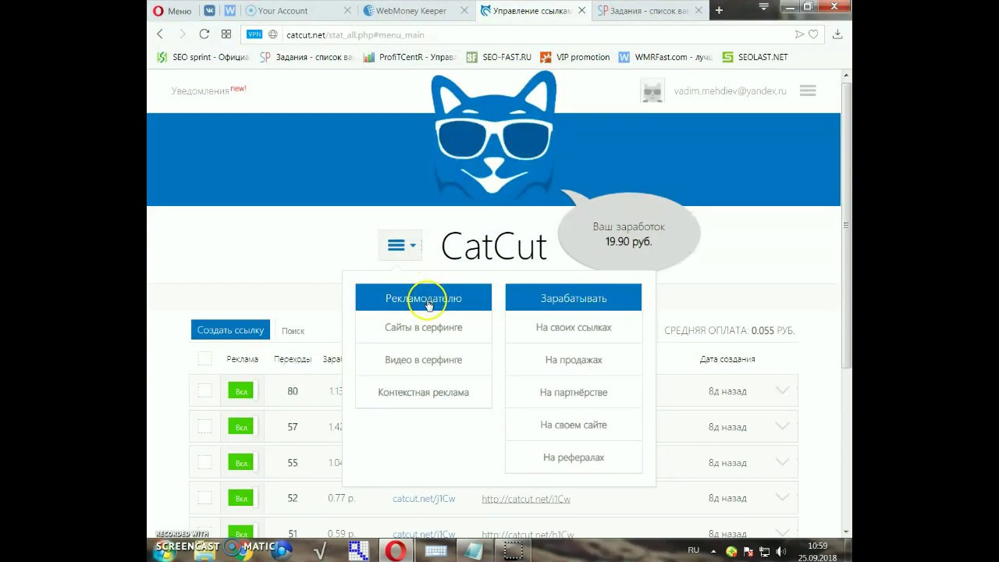Click the globe site info icon
The height and width of the screenshot is (562, 999).
tap(273, 34)
